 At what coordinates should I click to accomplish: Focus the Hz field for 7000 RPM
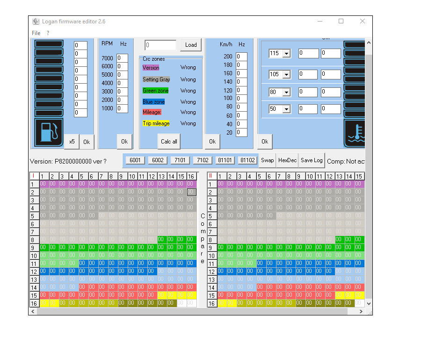click(x=122, y=58)
